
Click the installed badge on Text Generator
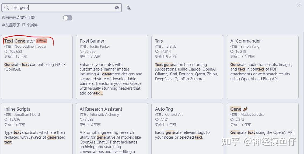(41, 41)
